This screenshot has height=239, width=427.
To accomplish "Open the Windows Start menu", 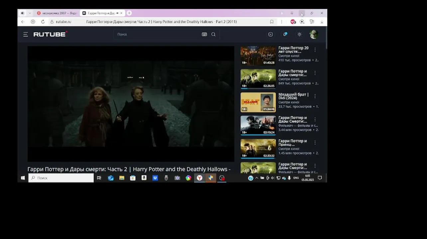I will 23,178.
